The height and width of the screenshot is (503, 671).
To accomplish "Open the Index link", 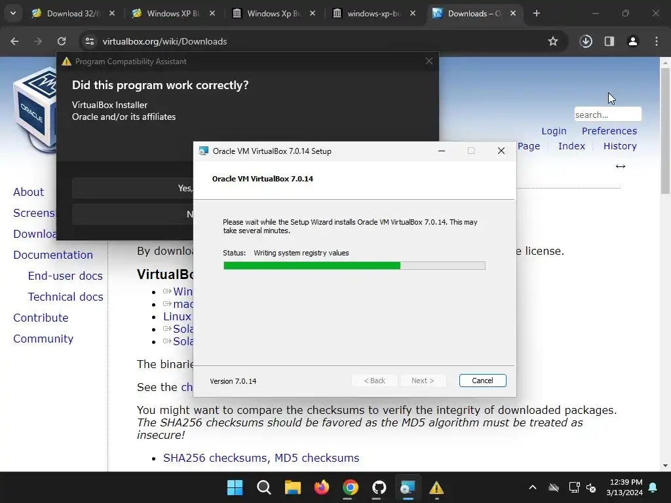I will click(x=571, y=146).
